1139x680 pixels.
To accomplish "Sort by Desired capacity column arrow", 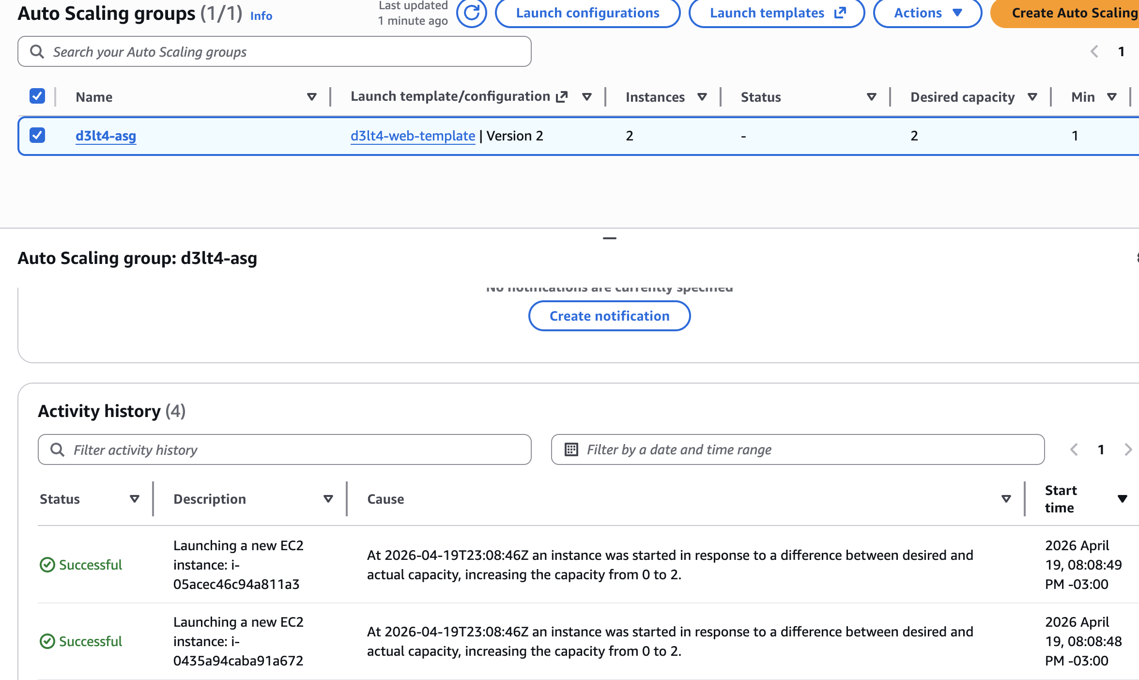I will pos(1032,97).
